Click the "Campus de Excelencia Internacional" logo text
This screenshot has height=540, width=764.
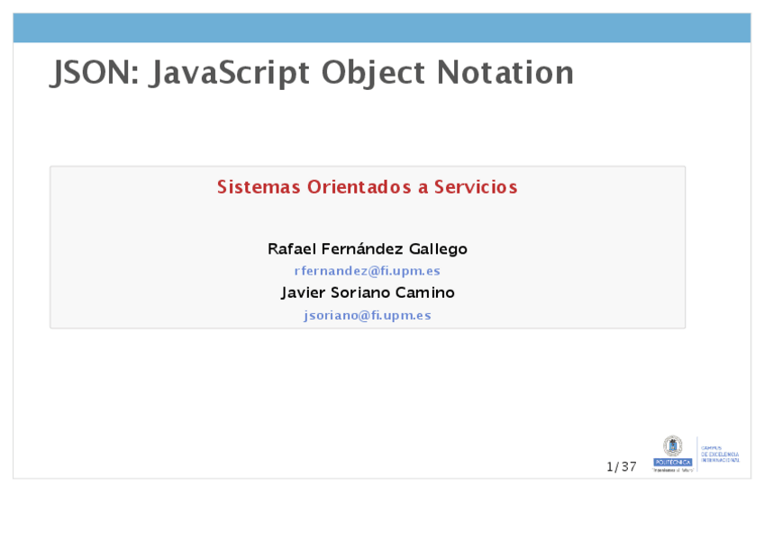(x=720, y=454)
